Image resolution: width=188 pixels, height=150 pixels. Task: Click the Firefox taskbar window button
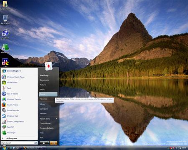click(x=35, y=148)
